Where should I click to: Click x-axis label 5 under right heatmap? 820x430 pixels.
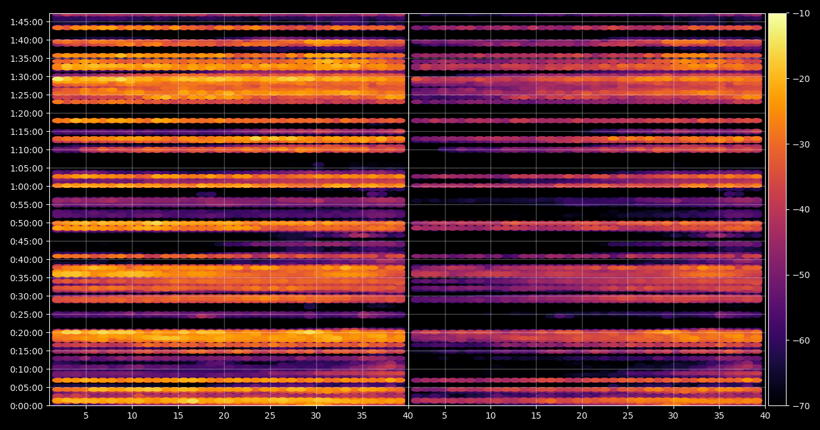click(x=444, y=416)
